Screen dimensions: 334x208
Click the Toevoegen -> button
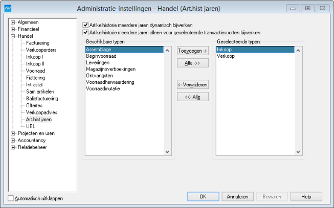tap(193, 51)
